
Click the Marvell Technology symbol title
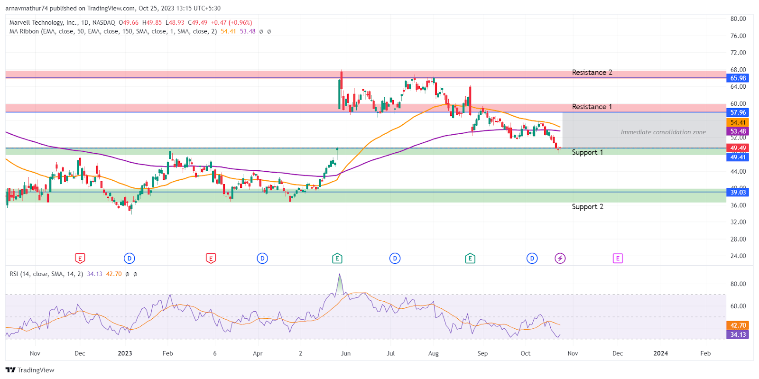[x=62, y=22]
